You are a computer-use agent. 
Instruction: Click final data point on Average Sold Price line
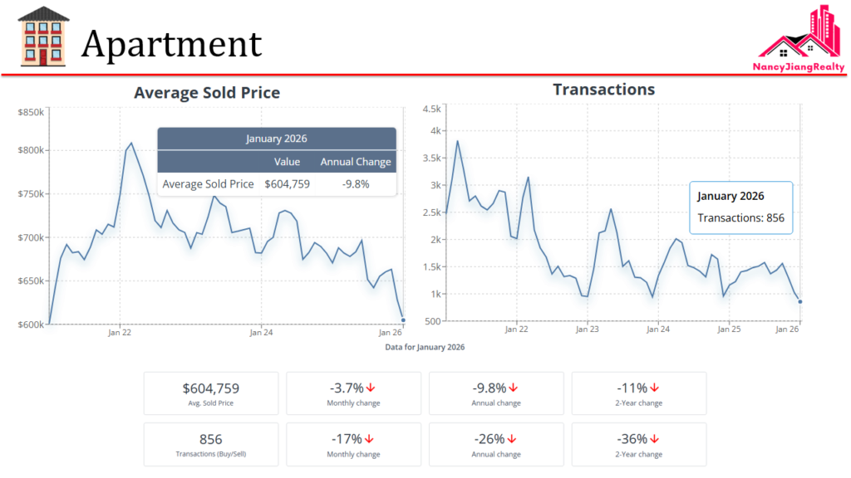click(x=403, y=320)
